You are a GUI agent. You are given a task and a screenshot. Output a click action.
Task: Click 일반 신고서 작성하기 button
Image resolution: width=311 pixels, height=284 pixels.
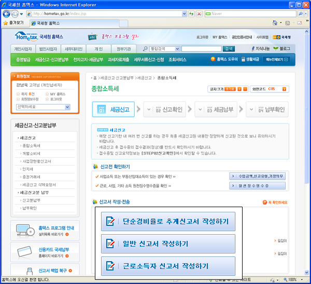168,244
